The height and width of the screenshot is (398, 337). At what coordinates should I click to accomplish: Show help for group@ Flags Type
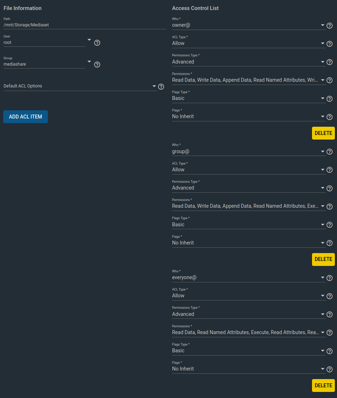pyautogui.click(x=330, y=225)
